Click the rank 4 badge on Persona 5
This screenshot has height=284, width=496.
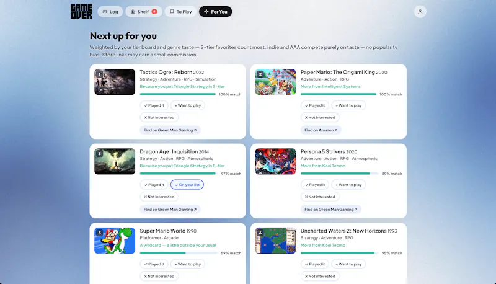(x=260, y=154)
